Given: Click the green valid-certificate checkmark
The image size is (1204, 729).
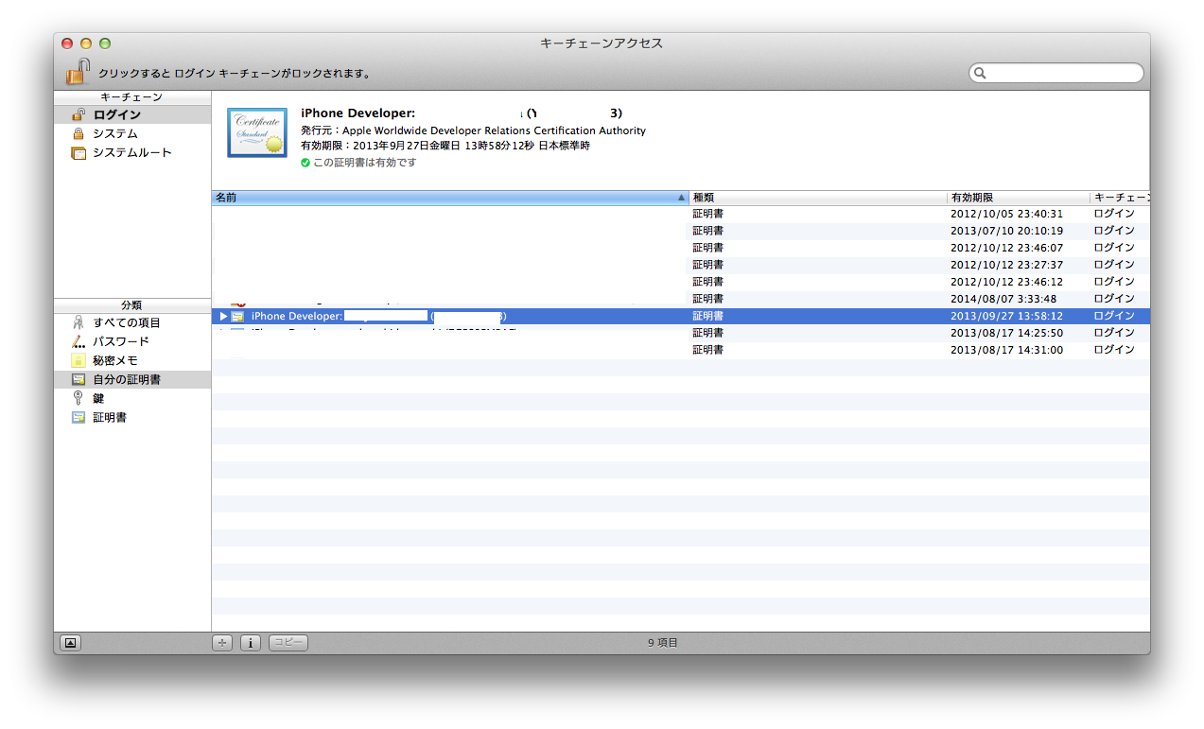Looking at the screenshot, I should coord(305,163).
